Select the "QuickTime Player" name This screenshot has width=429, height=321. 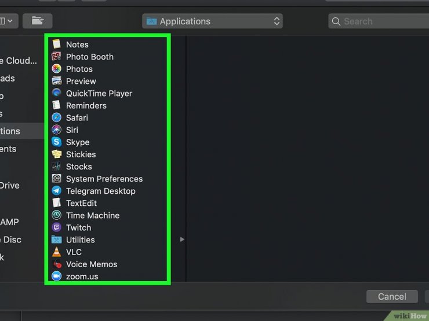(x=99, y=93)
